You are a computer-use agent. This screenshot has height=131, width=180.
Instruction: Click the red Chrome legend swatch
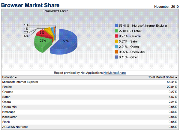coord(116,36)
